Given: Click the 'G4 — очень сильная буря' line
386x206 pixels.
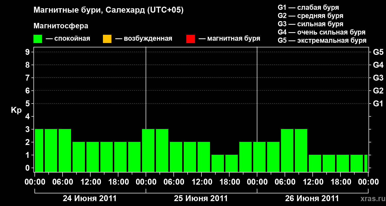Looking at the screenshot, I should [322, 32].
